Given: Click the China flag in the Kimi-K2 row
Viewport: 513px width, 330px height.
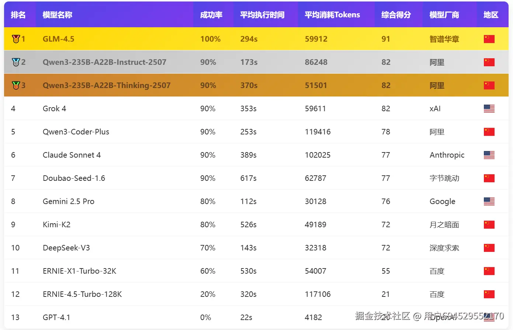Looking at the screenshot, I should tap(489, 225).
